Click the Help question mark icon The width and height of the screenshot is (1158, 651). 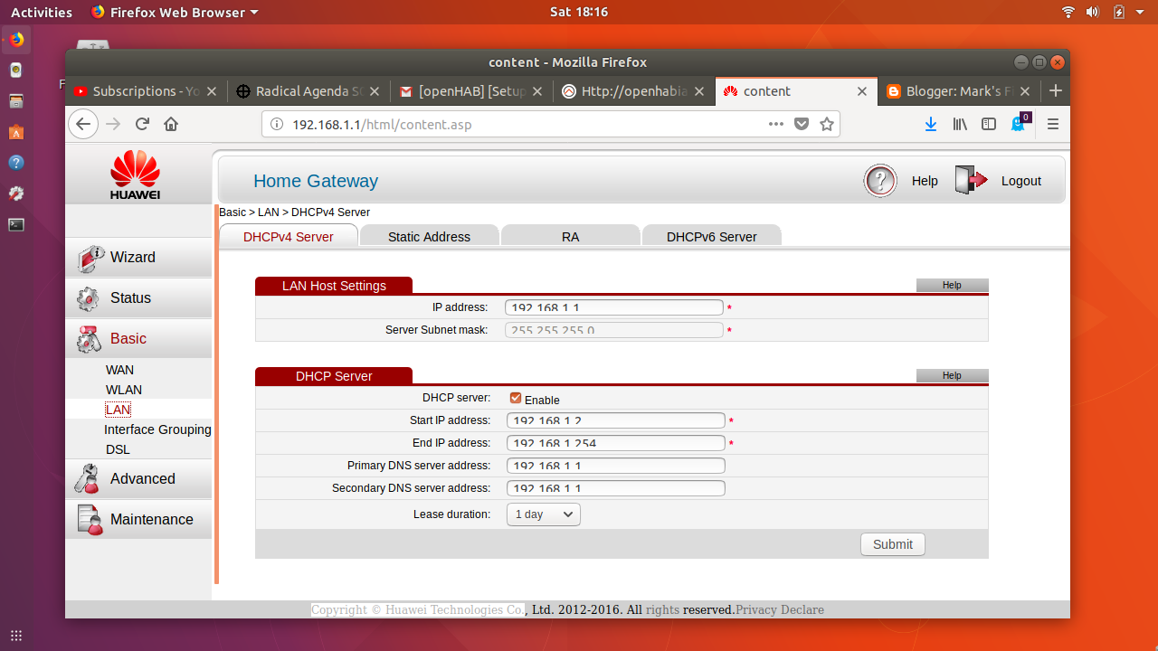879,181
